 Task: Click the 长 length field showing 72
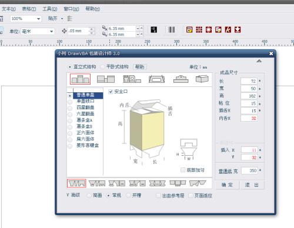tap(249, 81)
